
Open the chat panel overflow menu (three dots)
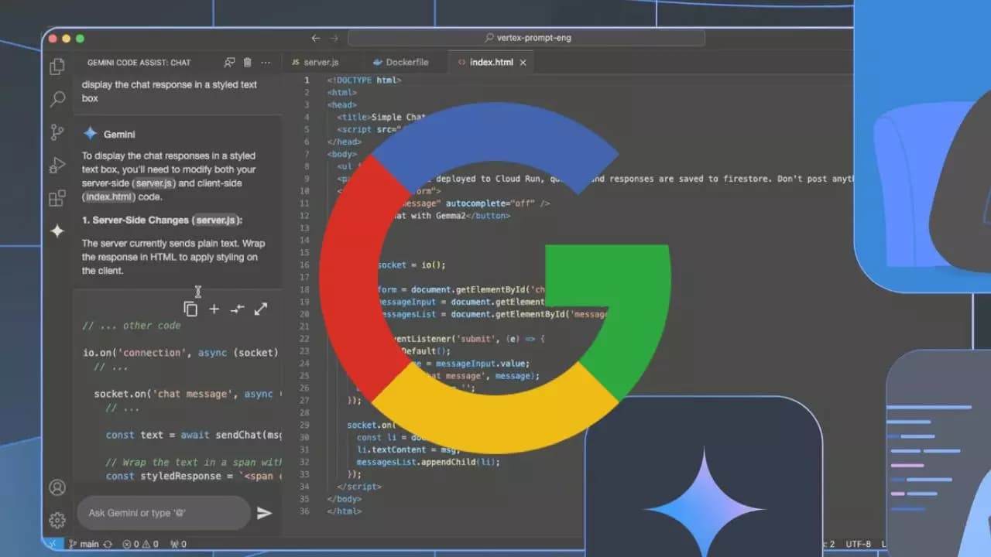click(x=266, y=62)
